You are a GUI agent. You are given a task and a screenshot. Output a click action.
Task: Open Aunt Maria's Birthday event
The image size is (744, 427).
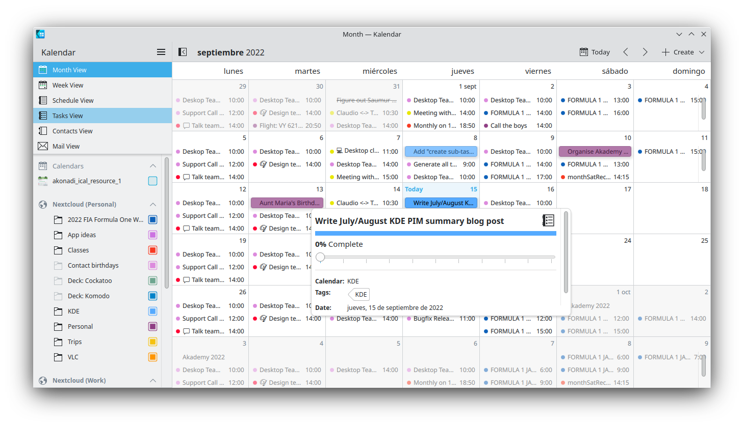pos(287,203)
